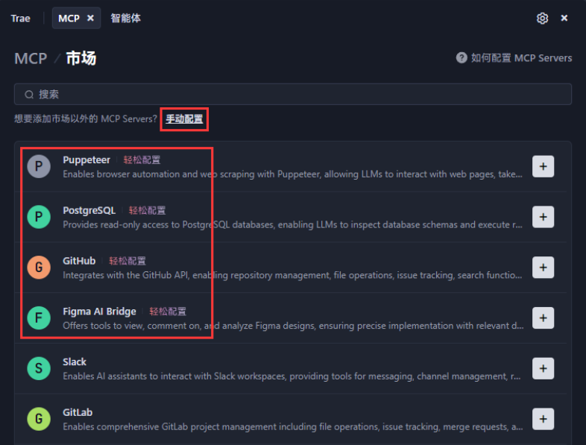Click the Figma AI Bridge F avatar
586x445 pixels.
coord(39,318)
